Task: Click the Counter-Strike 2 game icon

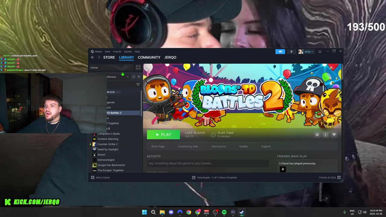Action: (x=94, y=144)
